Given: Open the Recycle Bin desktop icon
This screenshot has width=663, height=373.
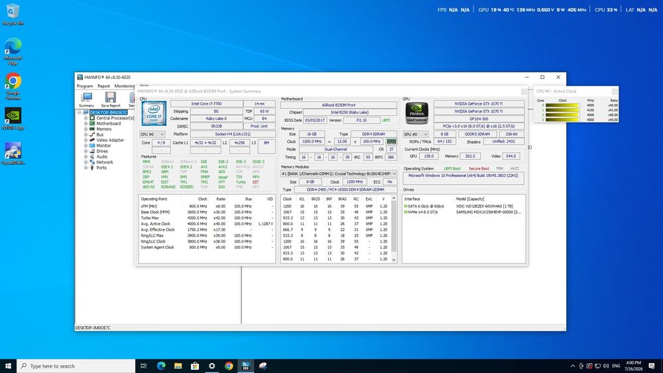Looking at the screenshot, I should 13,15.
